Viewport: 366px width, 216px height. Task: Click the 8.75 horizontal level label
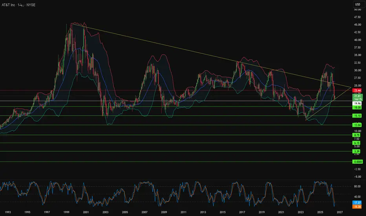357,135
